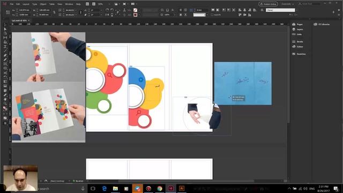Click the Rotate 90° clockwise icon

tap(107, 10)
